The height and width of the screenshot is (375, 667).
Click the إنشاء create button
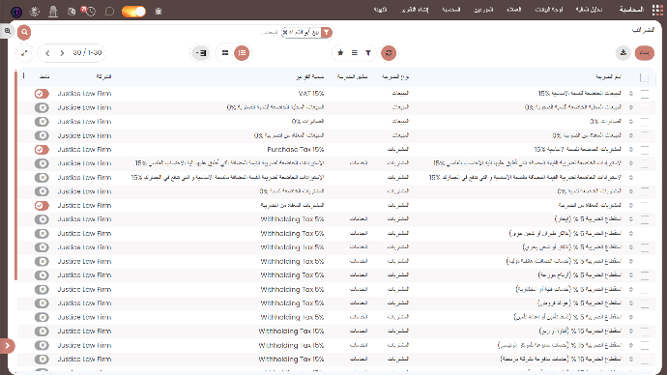pyautogui.click(x=645, y=53)
